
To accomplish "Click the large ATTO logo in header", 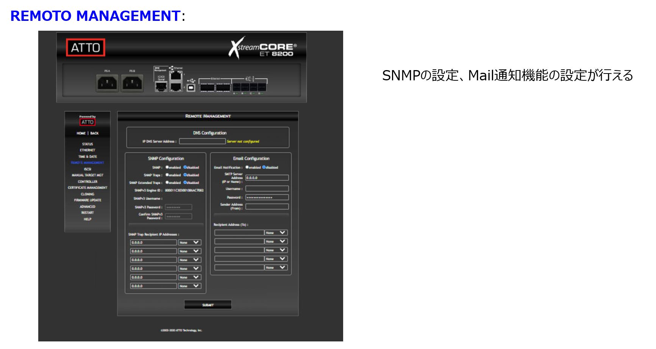I will 85,48.
